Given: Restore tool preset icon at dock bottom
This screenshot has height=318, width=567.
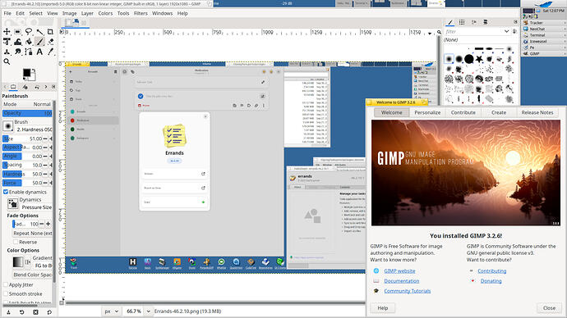Looking at the screenshot, I should (x=21, y=312).
